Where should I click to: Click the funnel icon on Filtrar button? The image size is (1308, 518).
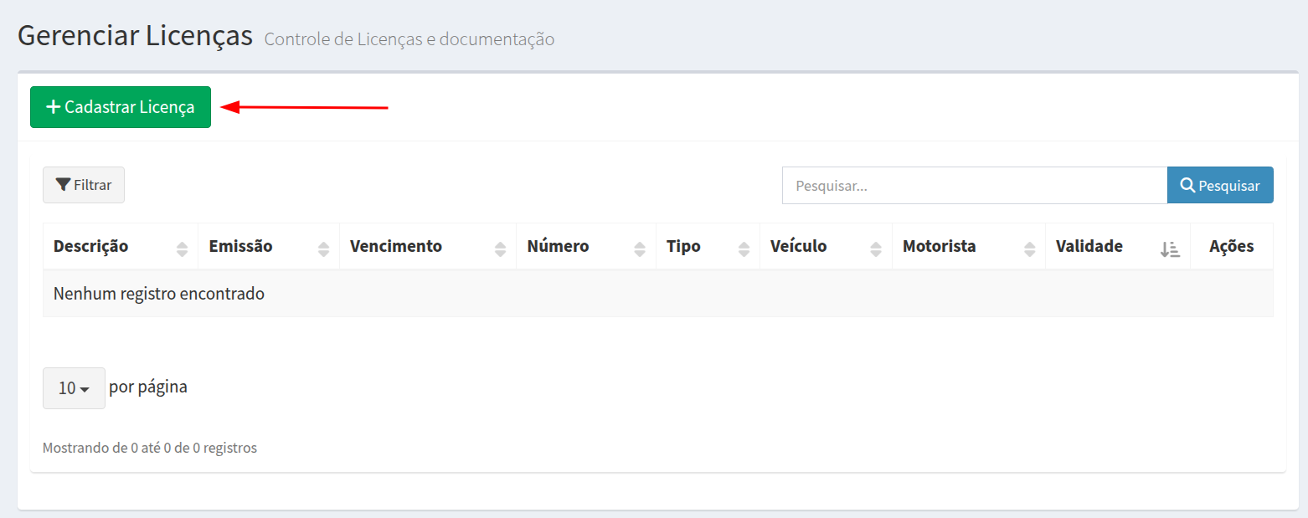pyautogui.click(x=63, y=185)
